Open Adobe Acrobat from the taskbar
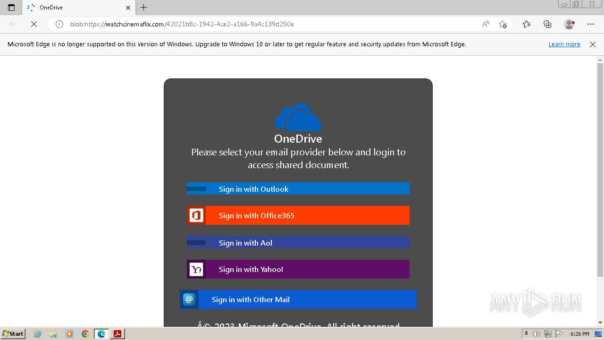604x340 pixels. [x=117, y=334]
